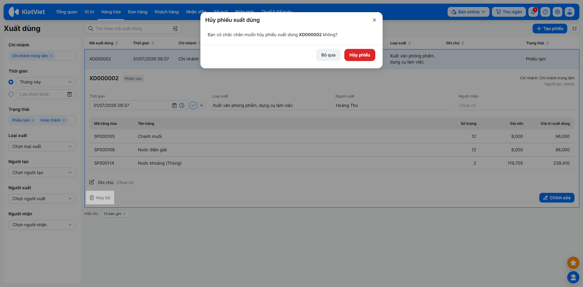The image size is (583, 287).
Task: Click the orange star feedback icon
Action: coord(573,263)
